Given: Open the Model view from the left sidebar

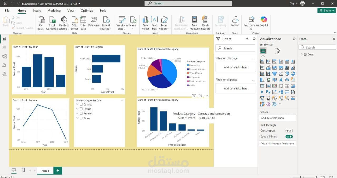Looking at the screenshot, I should [x=4, y=56].
